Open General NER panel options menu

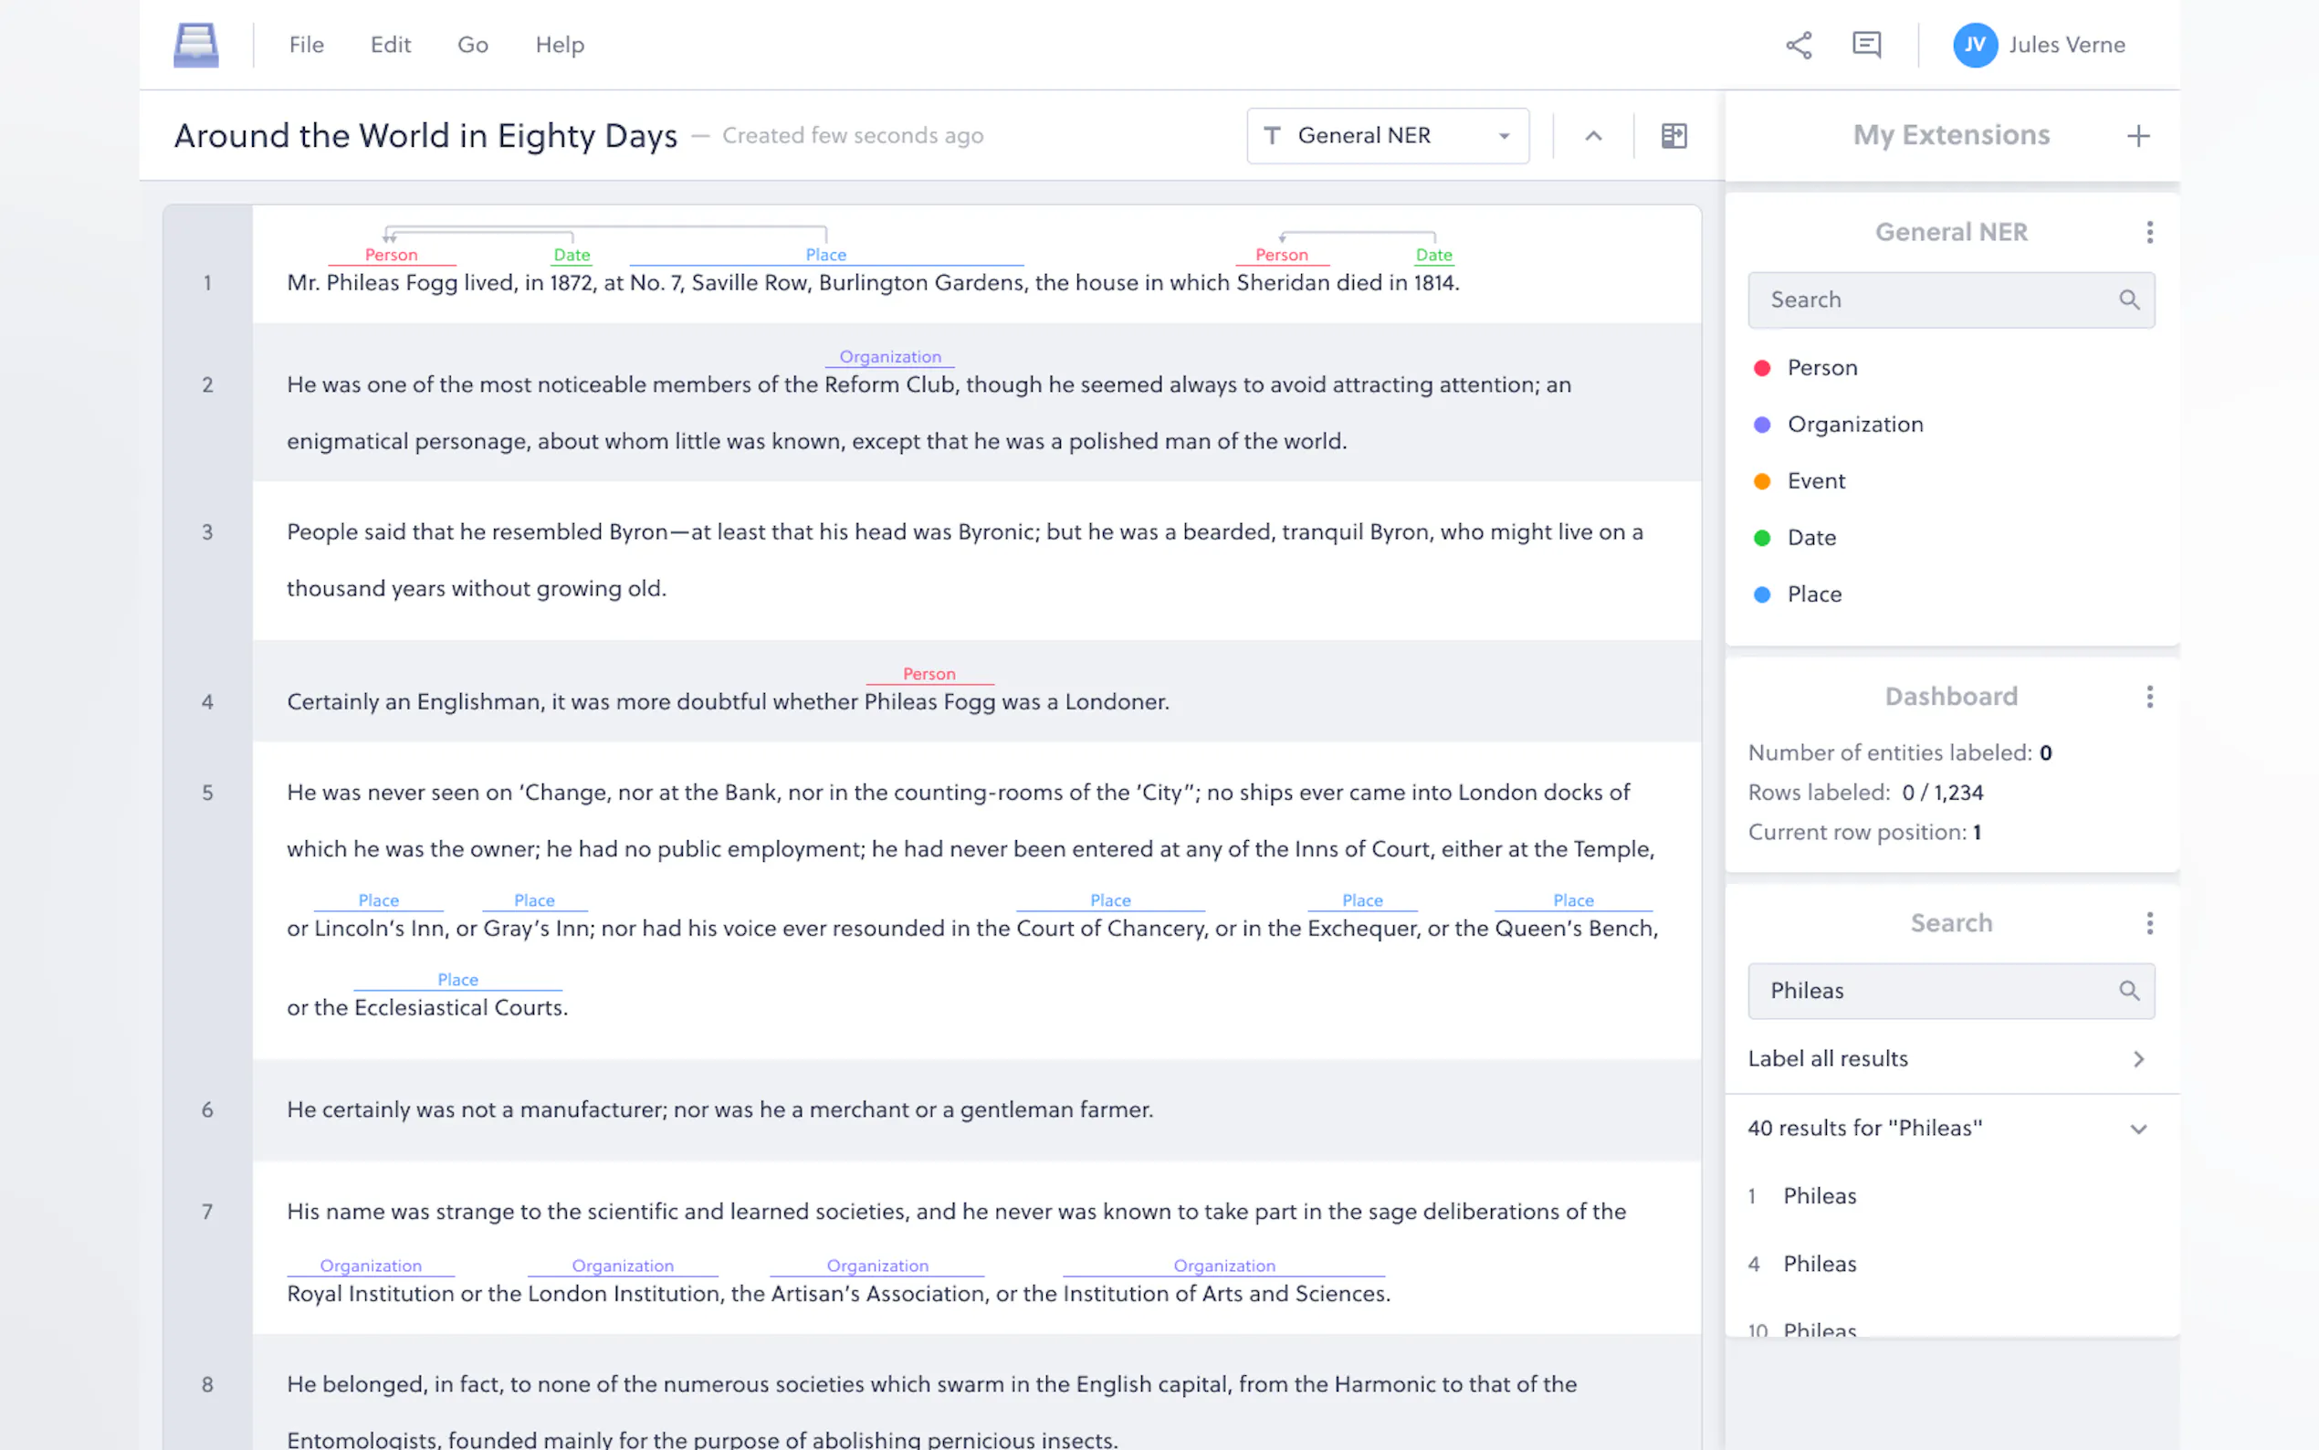[x=2149, y=232]
